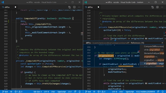Click 'pretty' argument on line 311

coord(29,36)
